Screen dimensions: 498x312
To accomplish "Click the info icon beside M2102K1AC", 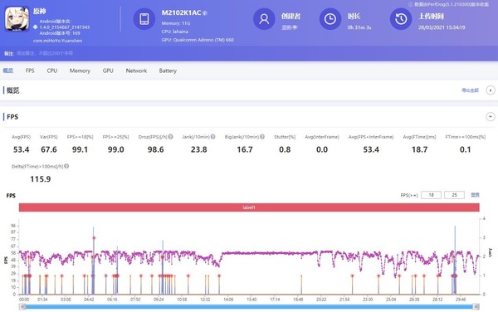I will (205, 13).
